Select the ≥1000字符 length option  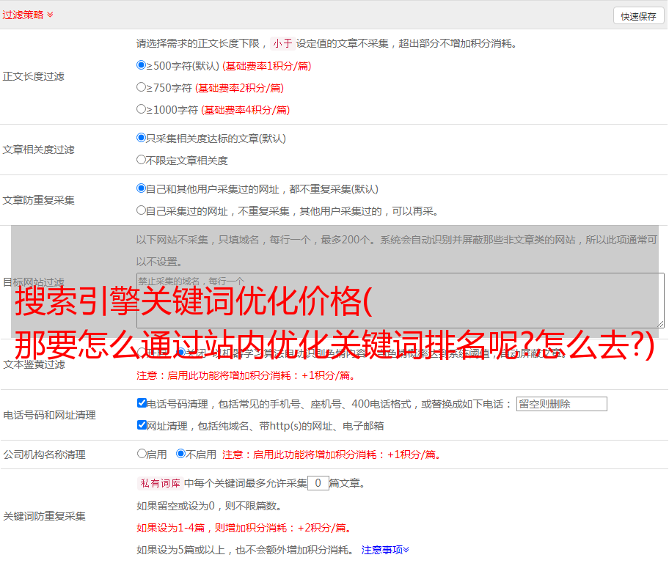tap(142, 109)
